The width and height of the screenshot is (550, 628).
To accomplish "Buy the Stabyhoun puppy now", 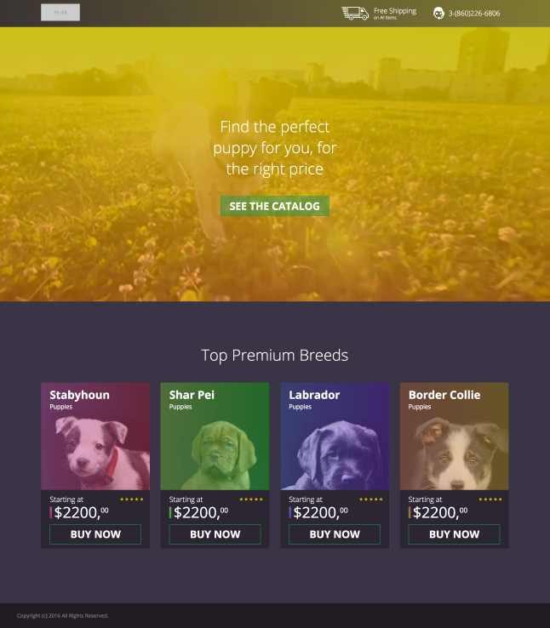I will 95,534.
